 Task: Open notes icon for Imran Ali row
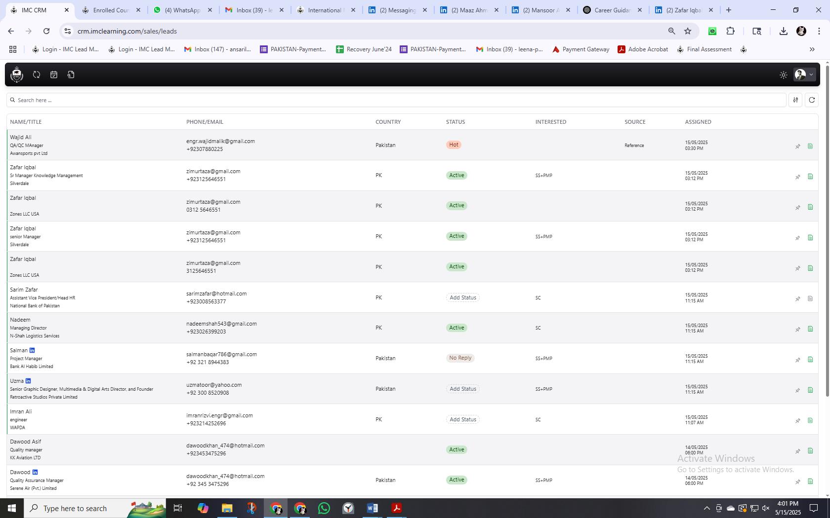(810, 420)
